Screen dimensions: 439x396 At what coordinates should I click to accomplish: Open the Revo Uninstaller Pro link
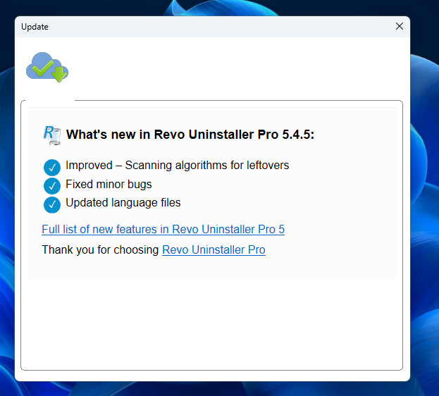click(214, 250)
